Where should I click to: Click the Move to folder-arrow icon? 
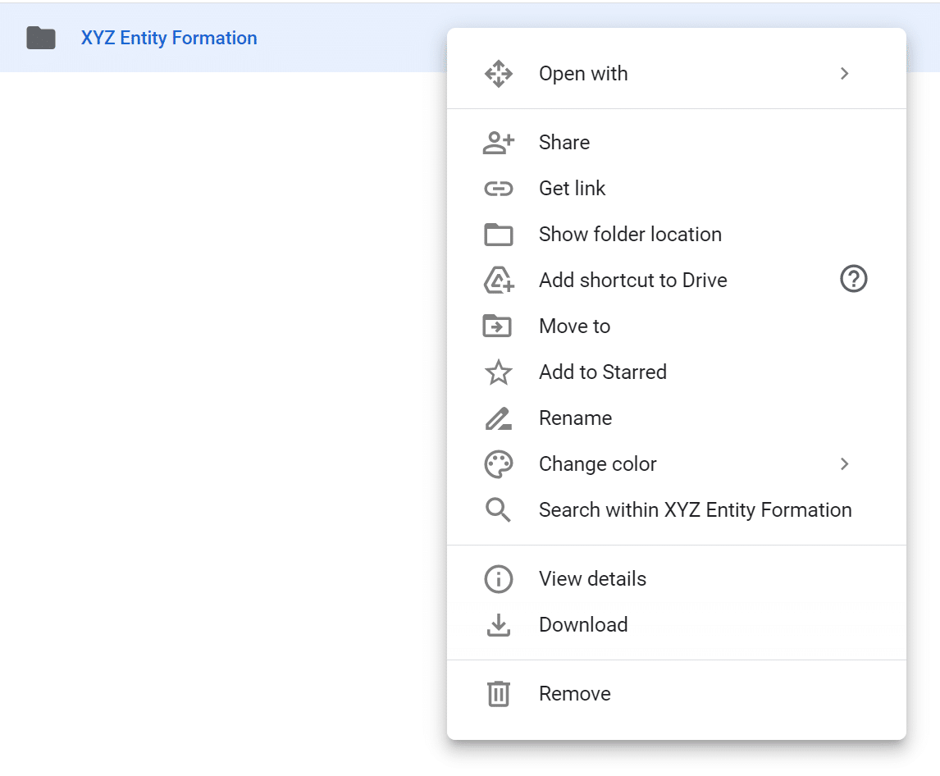498,326
